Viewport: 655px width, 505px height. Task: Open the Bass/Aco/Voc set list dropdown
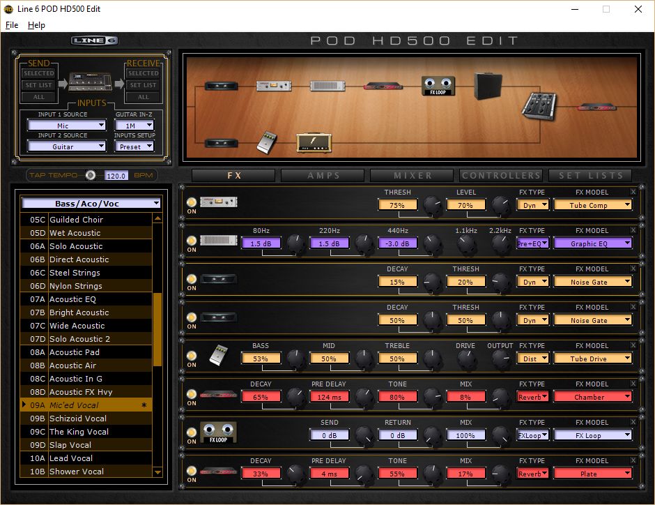pyautogui.click(x=91, y=204)
